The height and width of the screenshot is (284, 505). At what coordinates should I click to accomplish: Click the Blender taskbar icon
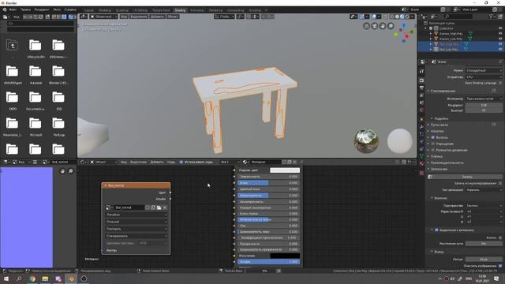tap(72, 278)
